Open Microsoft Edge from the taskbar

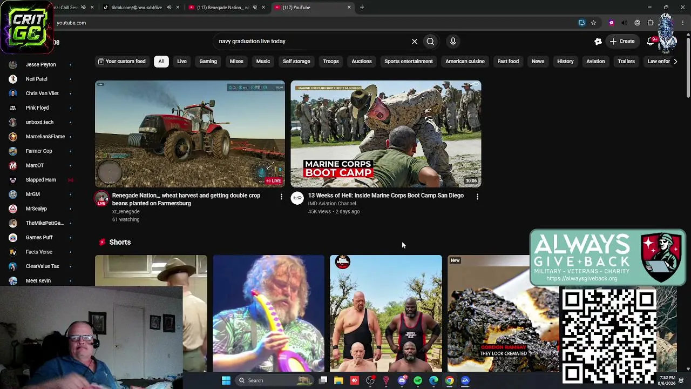tap(433, 380)
